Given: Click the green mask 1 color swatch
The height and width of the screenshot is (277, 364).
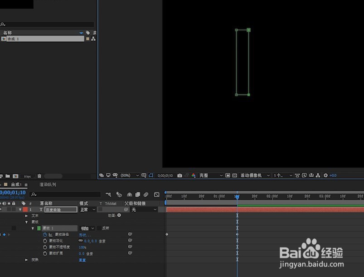Looking at the screenshot, I should (39, 228).
